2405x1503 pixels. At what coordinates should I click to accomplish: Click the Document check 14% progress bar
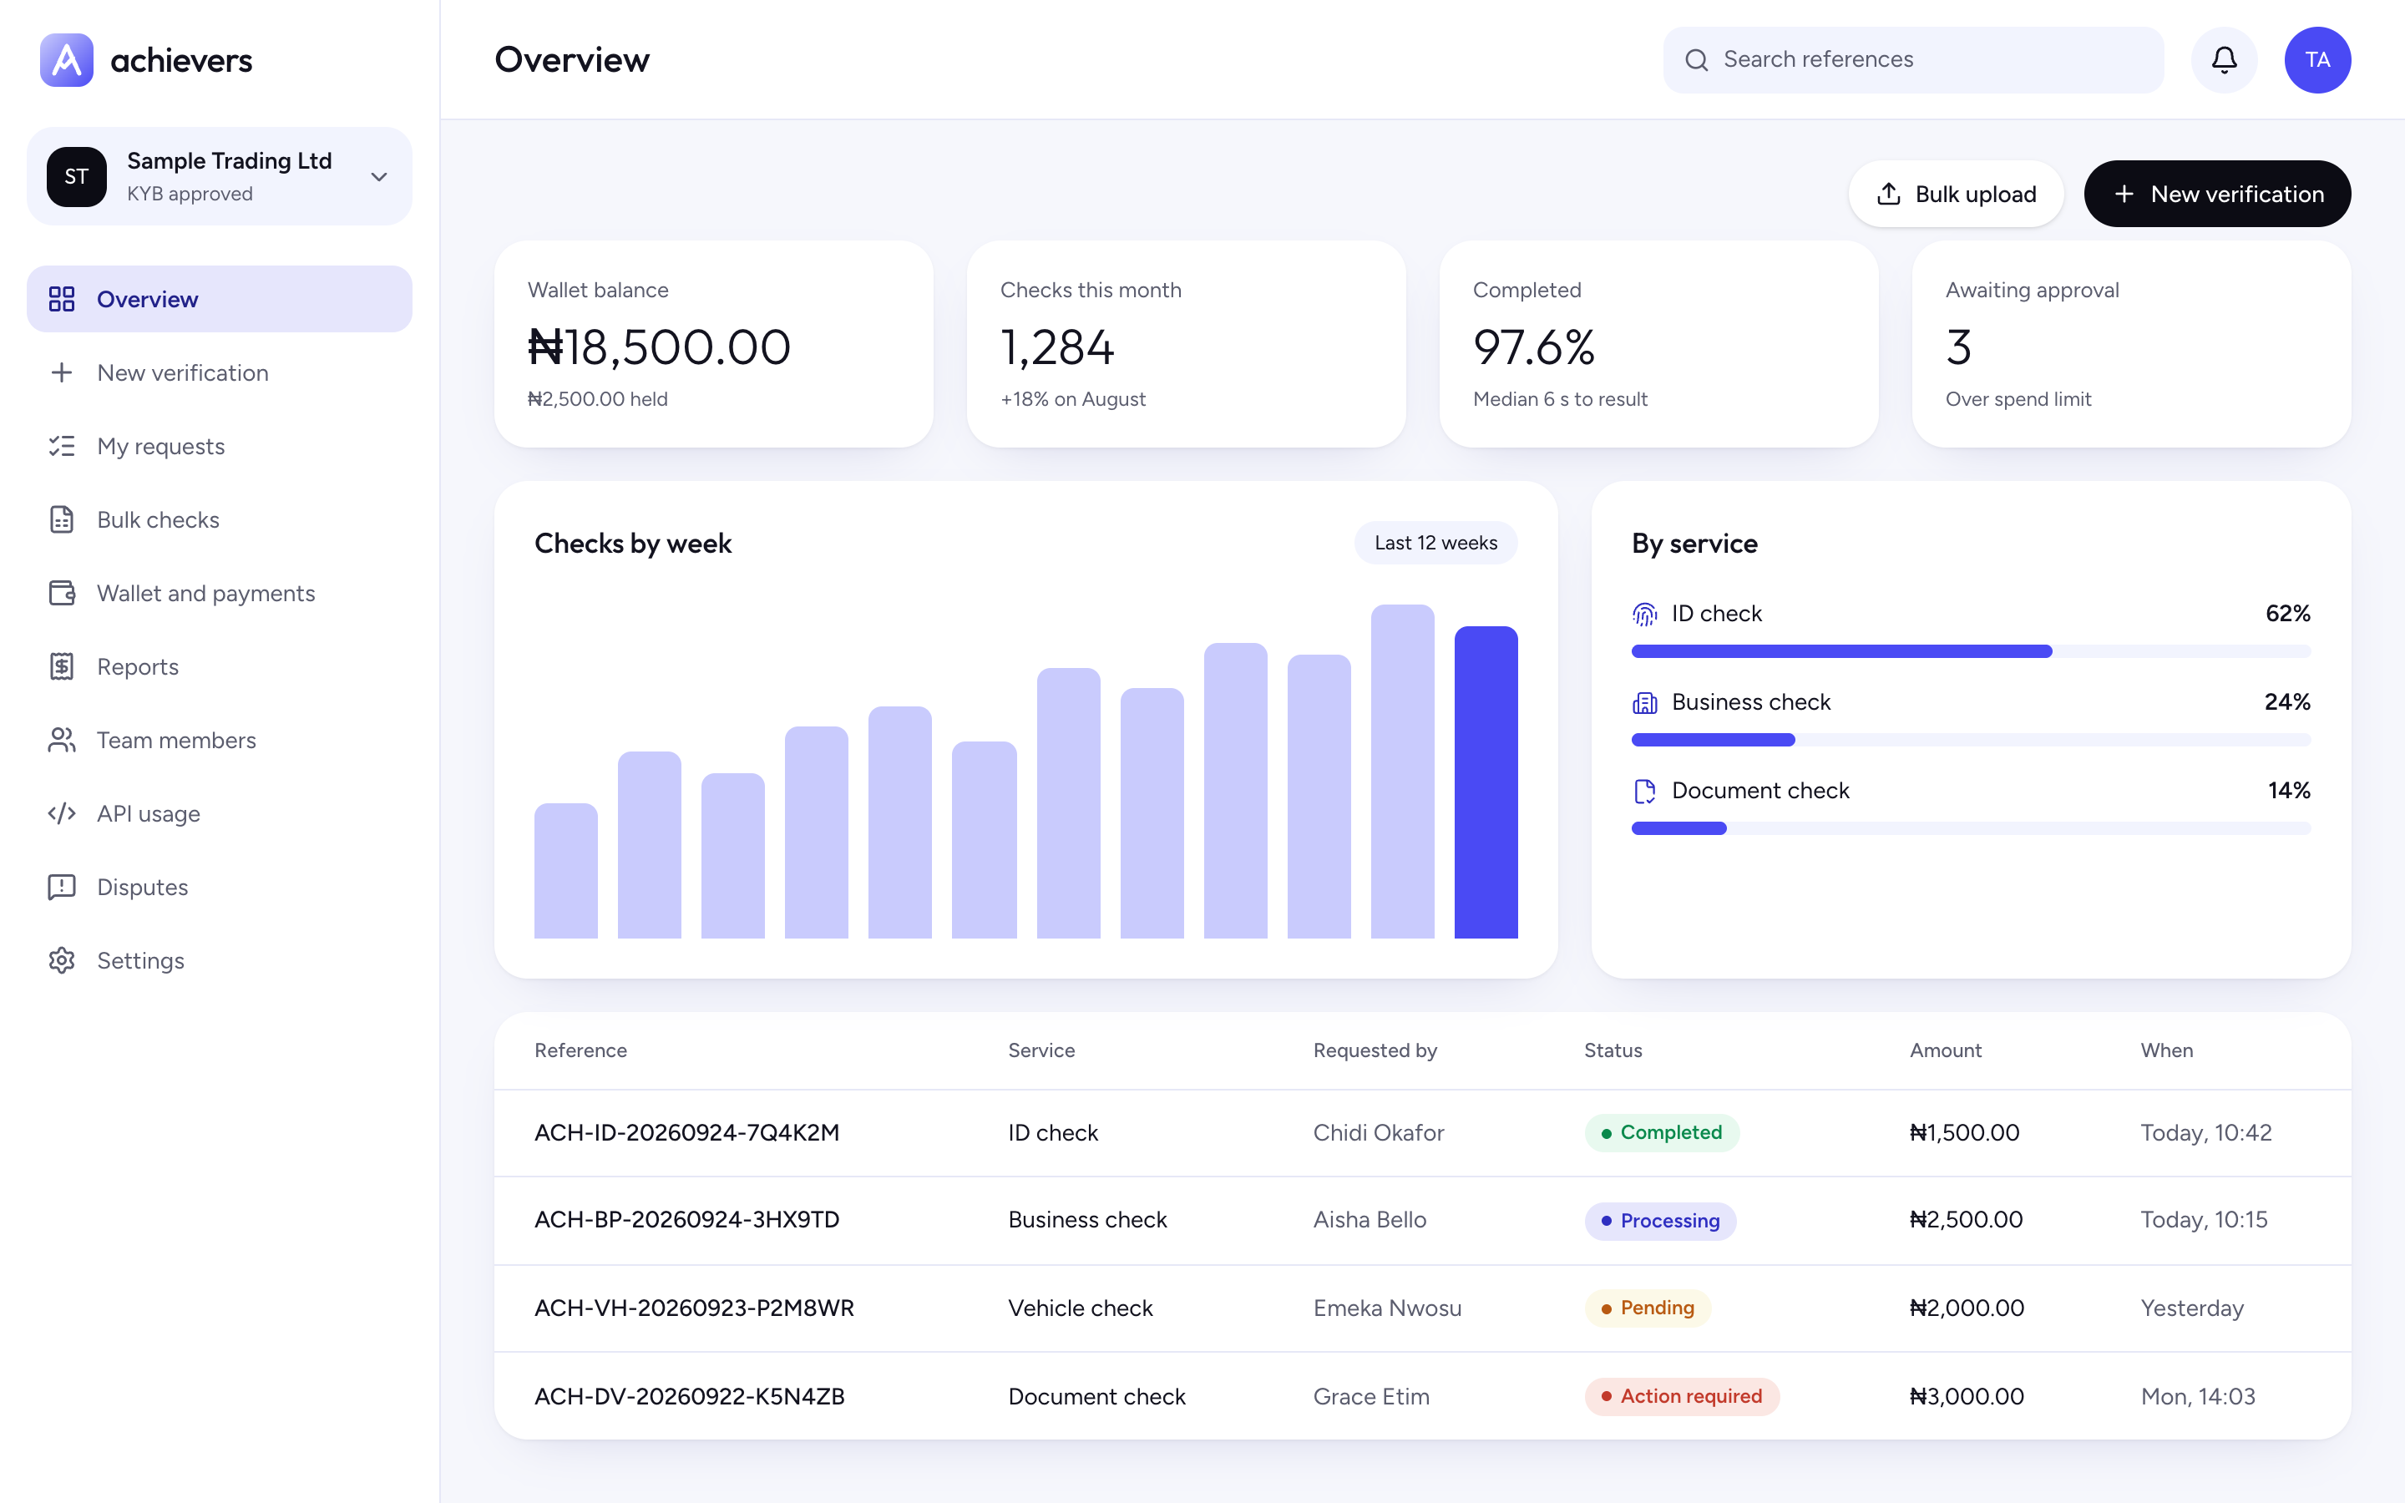pyautogui.click(x=1971, y=828)
